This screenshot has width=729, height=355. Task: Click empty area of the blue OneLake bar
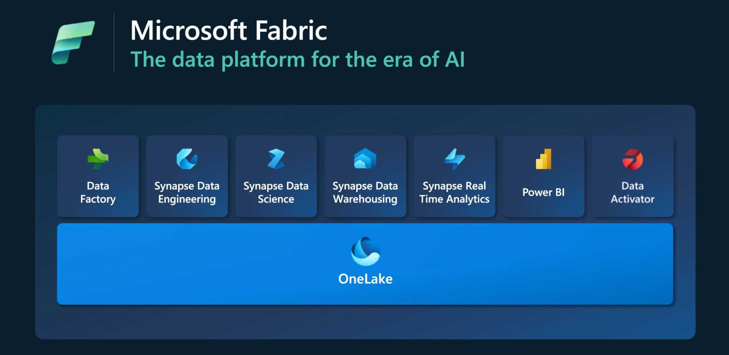pos(187,264)
